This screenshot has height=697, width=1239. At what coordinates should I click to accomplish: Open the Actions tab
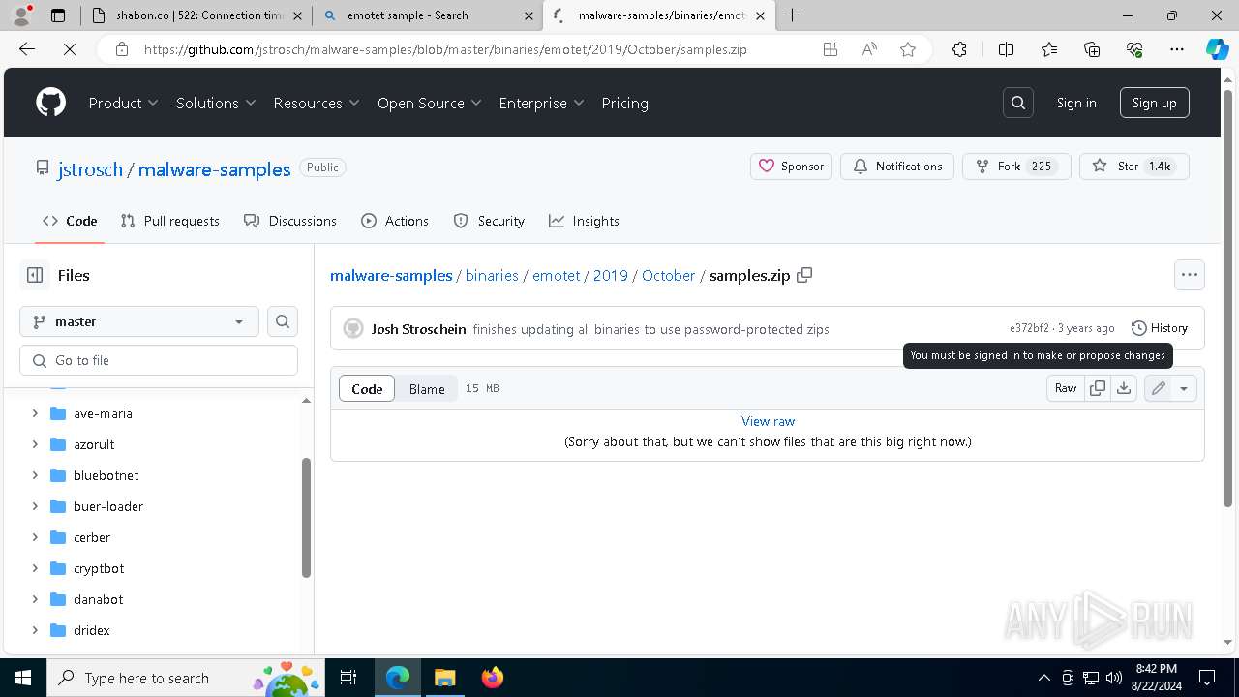pos(395,221)
